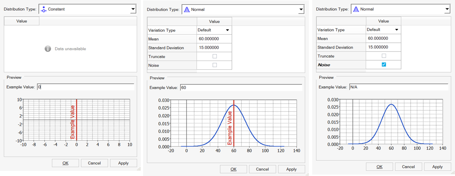Click OK in the right Normal dialog
This screenshot has width=455, height=176.
tap(379, 167)
